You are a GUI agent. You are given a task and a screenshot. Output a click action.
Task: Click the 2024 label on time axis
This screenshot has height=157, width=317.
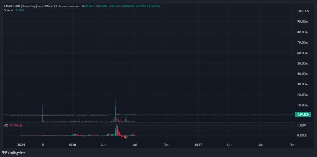tap(21, 145)
